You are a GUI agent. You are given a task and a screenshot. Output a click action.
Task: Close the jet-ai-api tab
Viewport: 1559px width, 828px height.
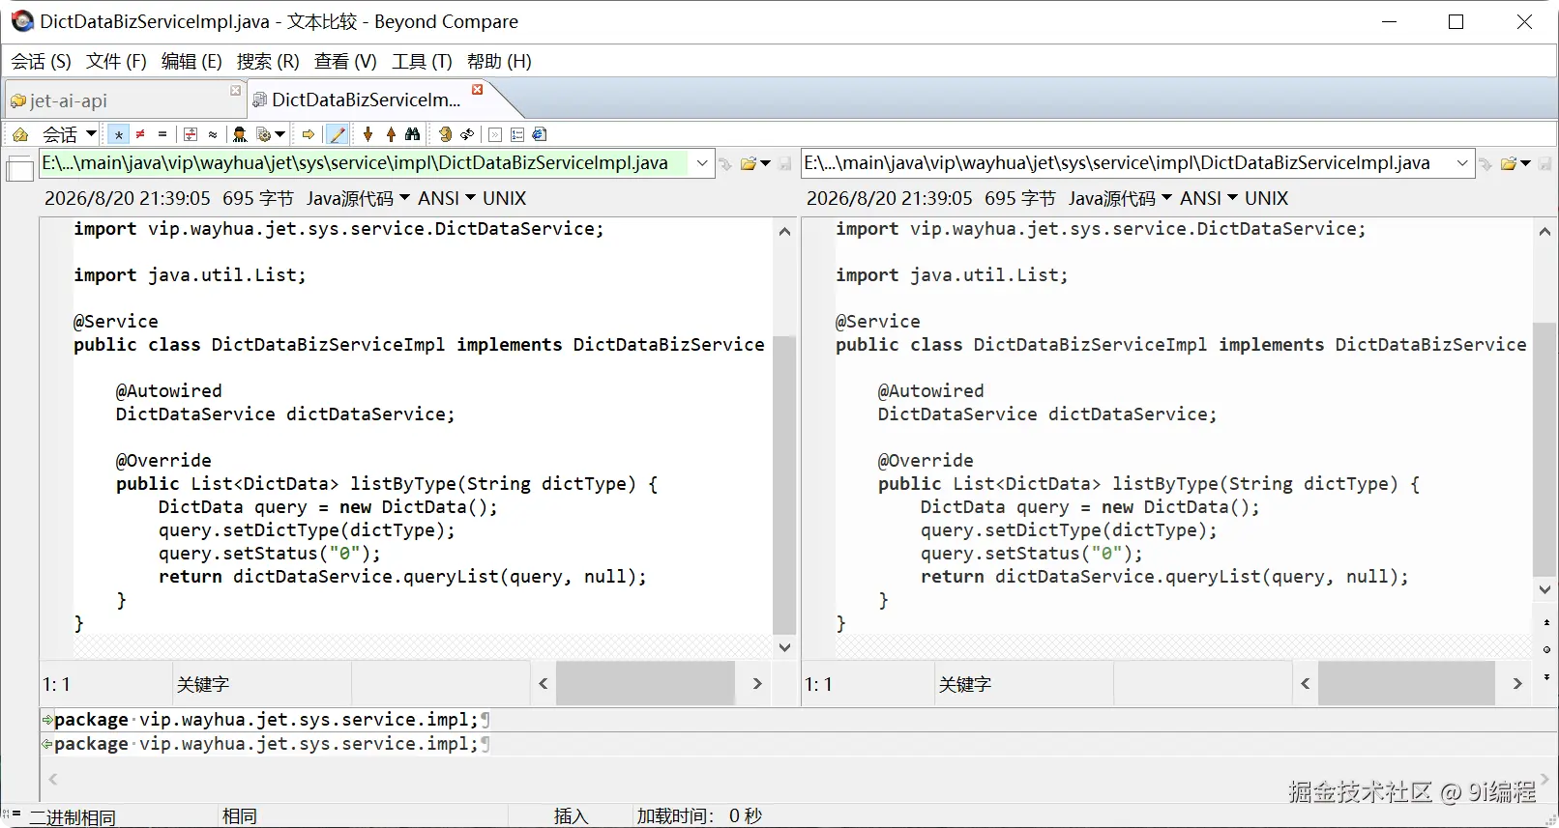235,90
